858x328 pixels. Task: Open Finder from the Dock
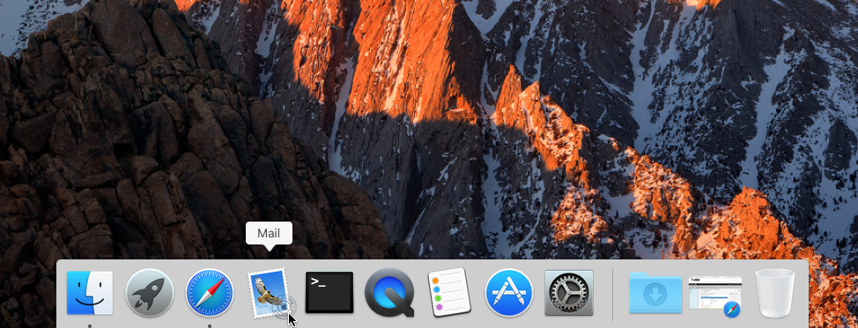pos(90,293)
